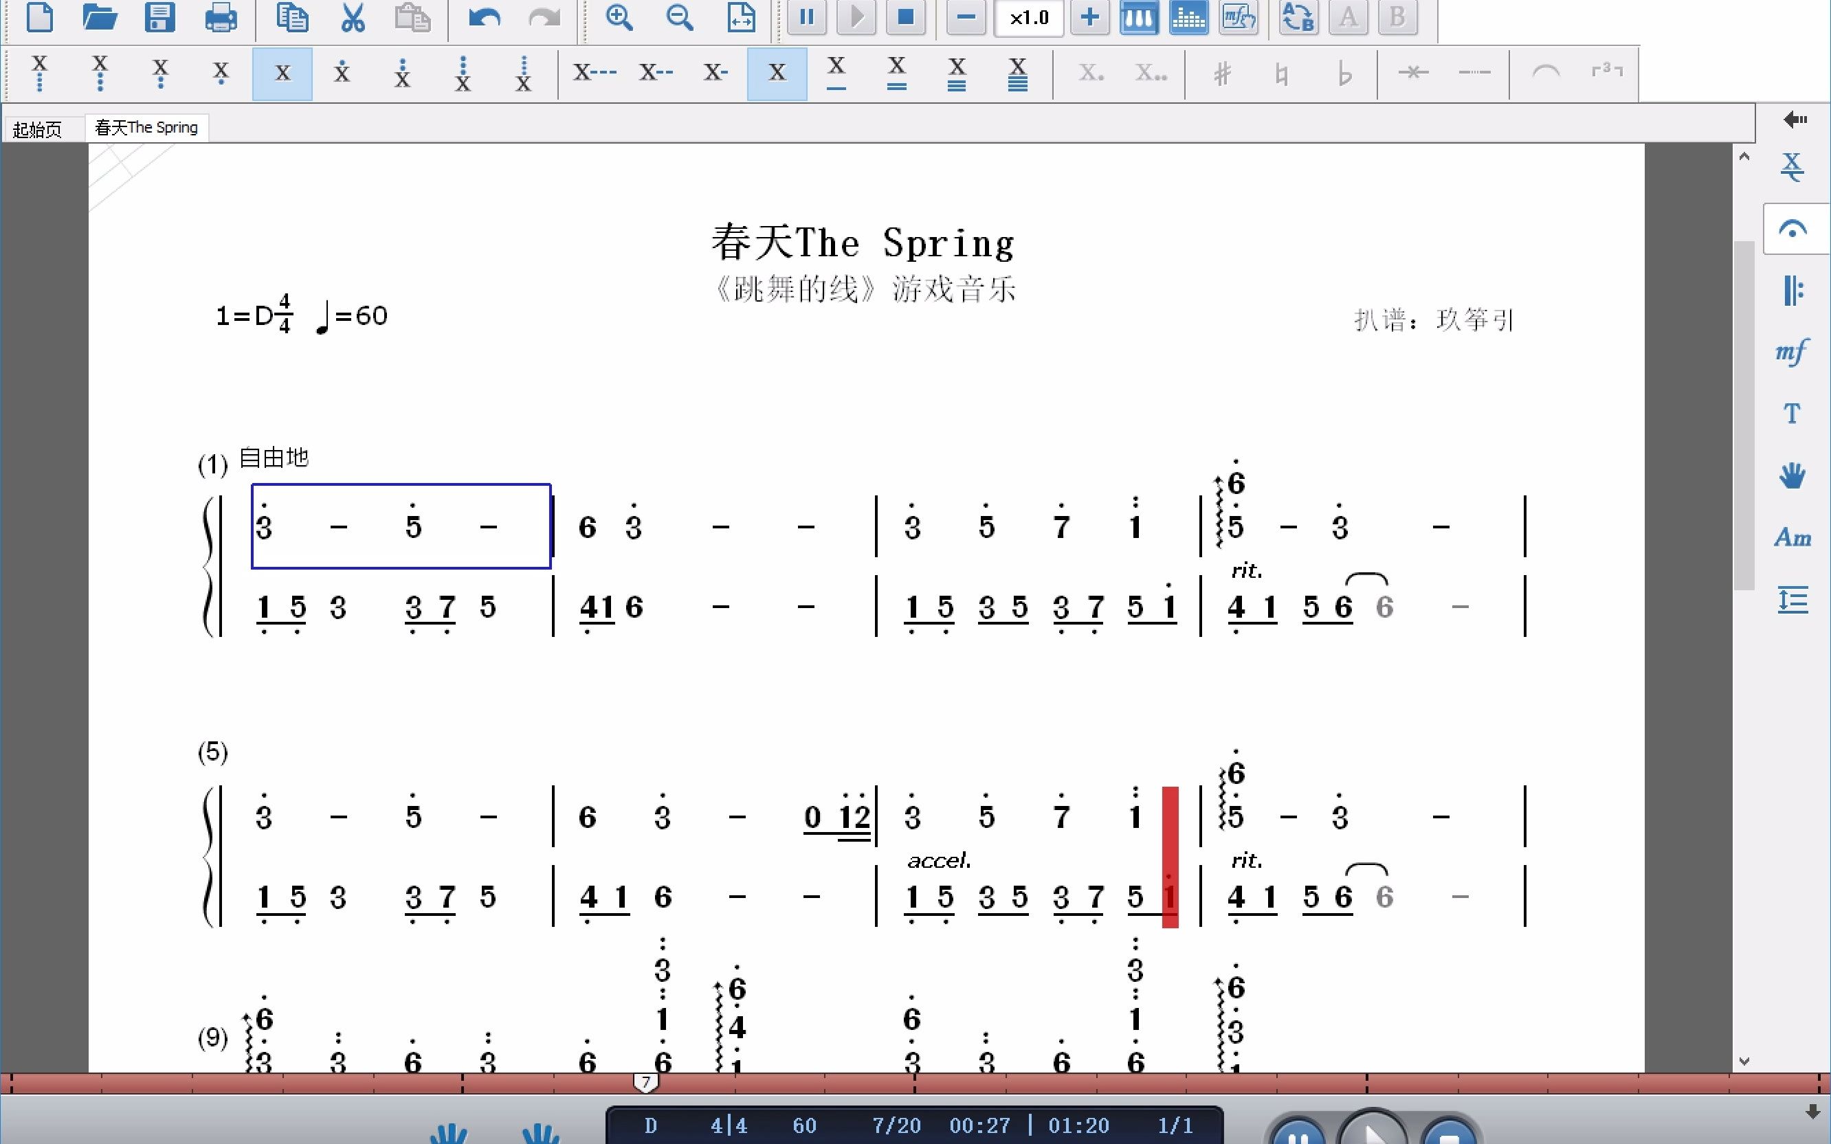Open the dynamics mf tool in the sidebar
Screen dimensions: 1831x1144
pos(1793,351)
